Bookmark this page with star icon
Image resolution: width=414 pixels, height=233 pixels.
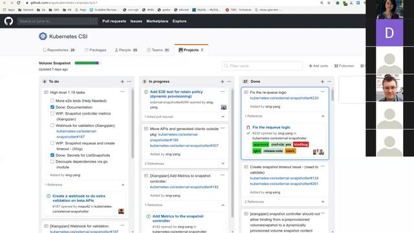[x=329, y=3]
